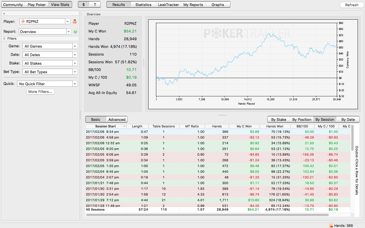
Task: Sort by the BB/100 column header
Action: [302, 126]
